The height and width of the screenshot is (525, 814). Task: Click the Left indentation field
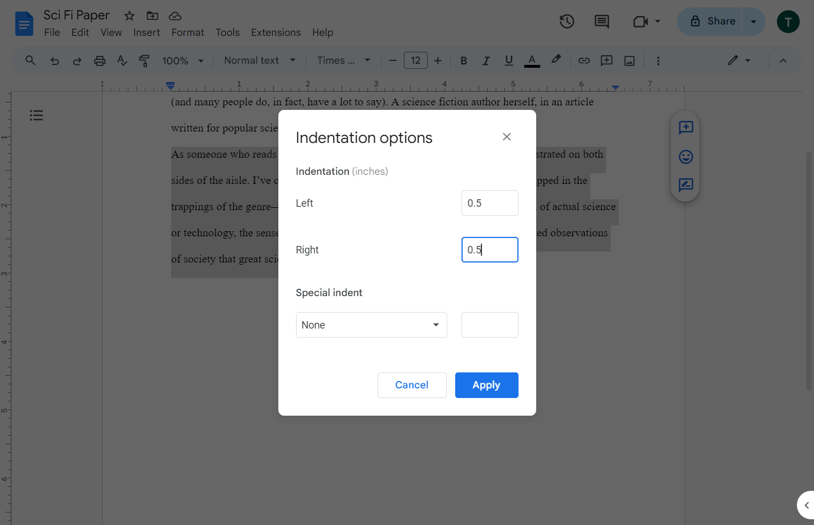coord(490,203)
